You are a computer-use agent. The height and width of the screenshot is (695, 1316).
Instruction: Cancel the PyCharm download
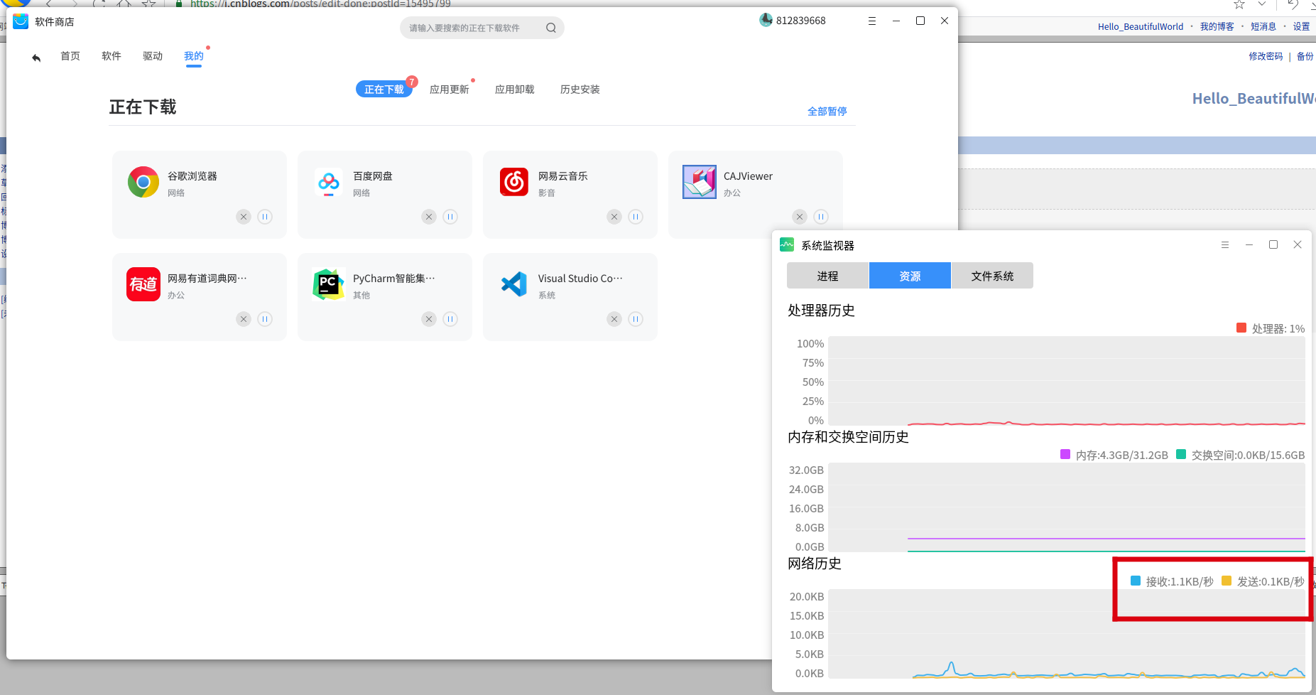coord(429,319)
